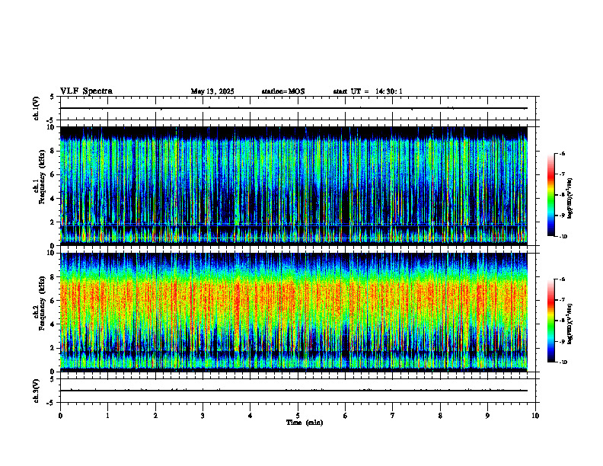Click the 'station=MOS' label

point(283,91)
